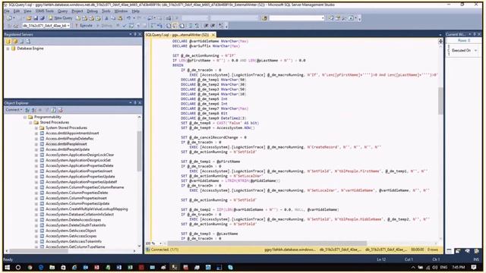Collapse the Programmability folder

point(25,118)
